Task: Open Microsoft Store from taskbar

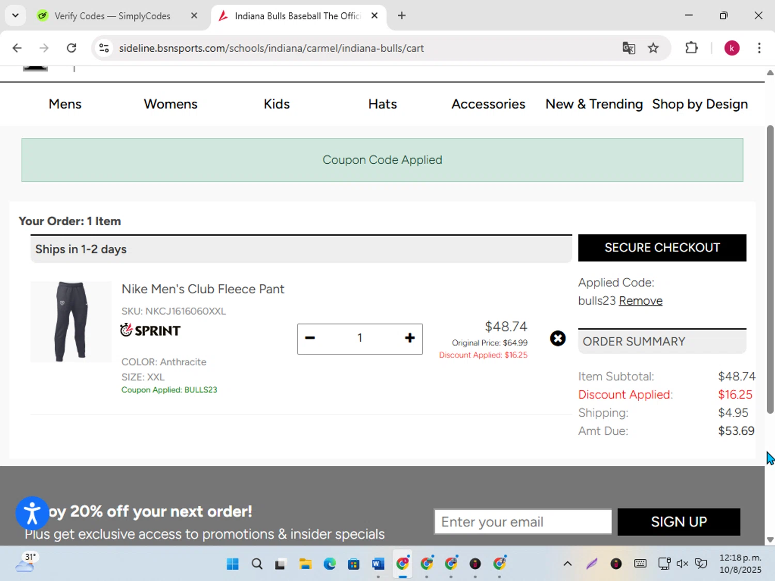Action: (353, 563)
